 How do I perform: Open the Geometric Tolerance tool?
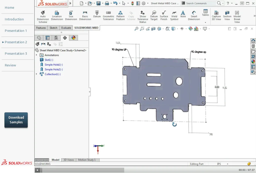coord(108,15)
